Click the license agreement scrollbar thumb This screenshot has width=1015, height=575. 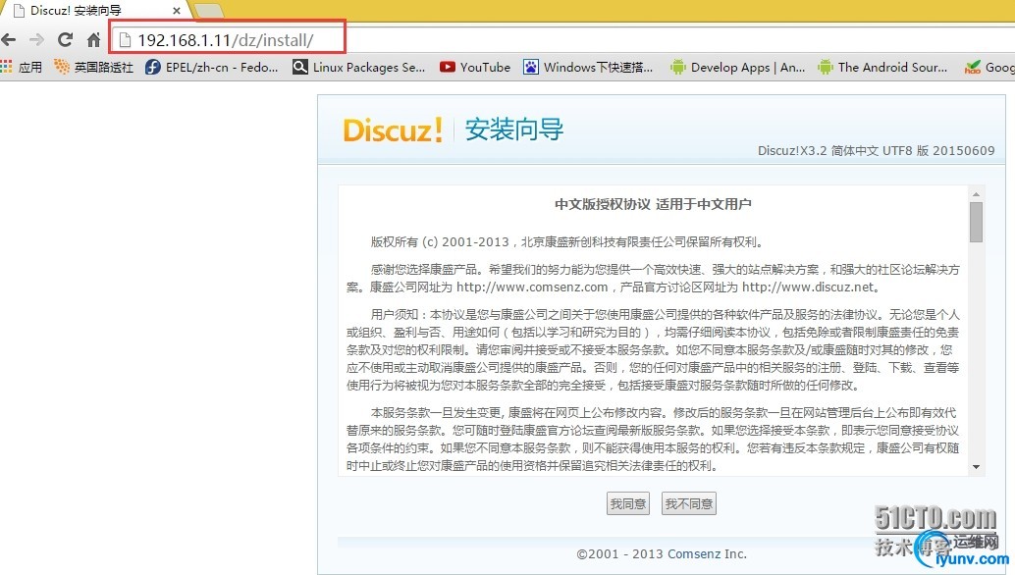pyautogui.click(x=976, y=222)
